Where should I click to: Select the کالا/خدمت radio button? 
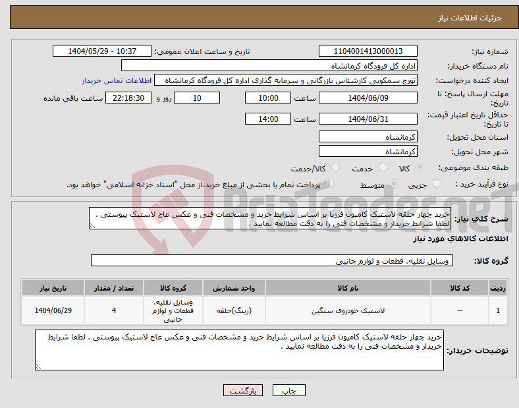click(x=336, y=167)
